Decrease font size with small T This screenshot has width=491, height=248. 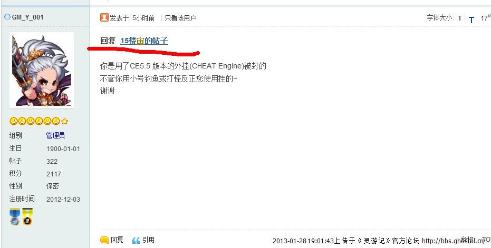click(x=460, y=18)
